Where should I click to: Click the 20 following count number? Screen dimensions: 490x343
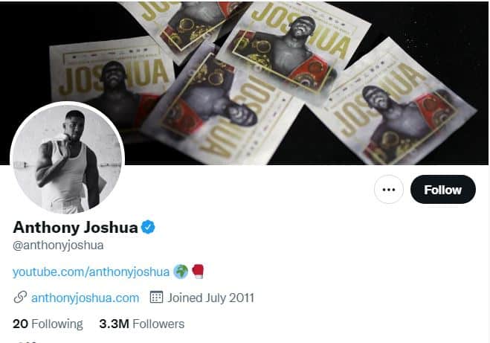point(20,324)
